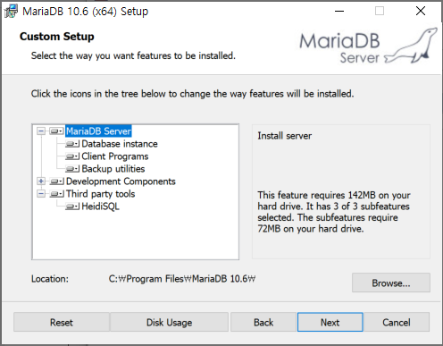Screen dimensions: 443x346
Task: Click the MariaDB Server feature drive icon
Action: (x=56, y=131)
